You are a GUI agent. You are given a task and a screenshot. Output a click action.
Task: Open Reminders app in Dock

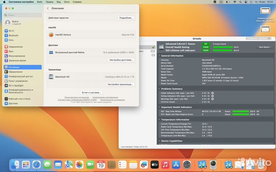pos(123,165)
